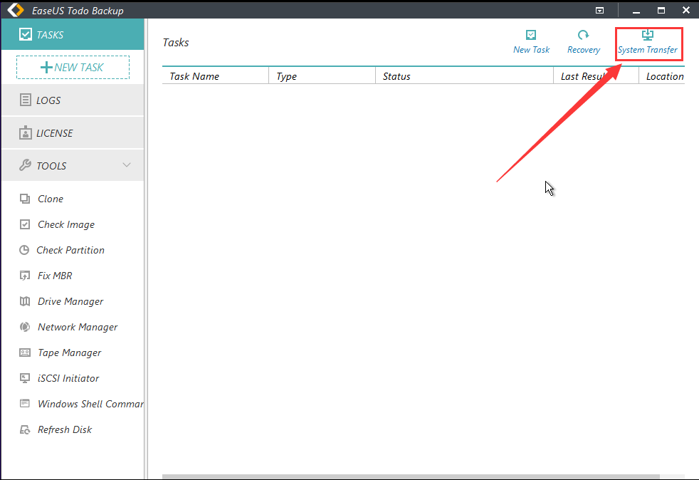Screen dimensions: 699x480
Task: Click the TASKS checkmark icon
Action: tap(26, 34)
